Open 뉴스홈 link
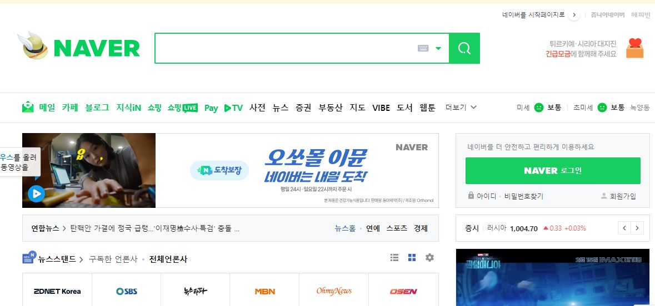Screen dimensions: 655x306 tap(345, 228)
